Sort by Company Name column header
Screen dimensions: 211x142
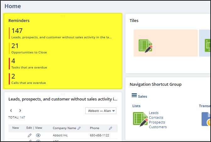tap(64, 128)
